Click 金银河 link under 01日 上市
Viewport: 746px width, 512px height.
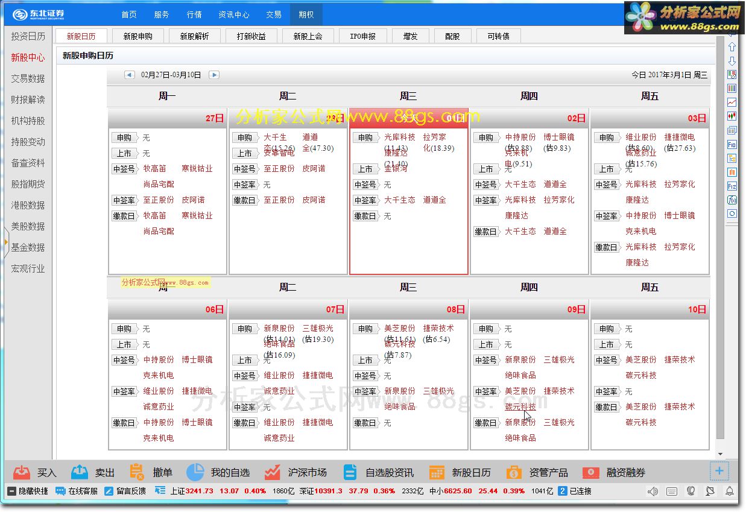tap(396, 168)
